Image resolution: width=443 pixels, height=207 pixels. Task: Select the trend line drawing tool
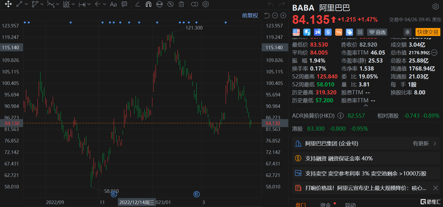point(19,4)
